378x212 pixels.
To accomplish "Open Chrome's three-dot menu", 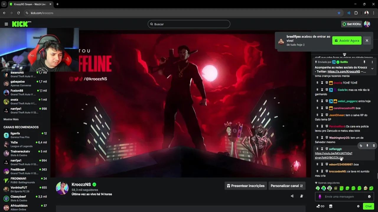I will click(x=374, y=13).
